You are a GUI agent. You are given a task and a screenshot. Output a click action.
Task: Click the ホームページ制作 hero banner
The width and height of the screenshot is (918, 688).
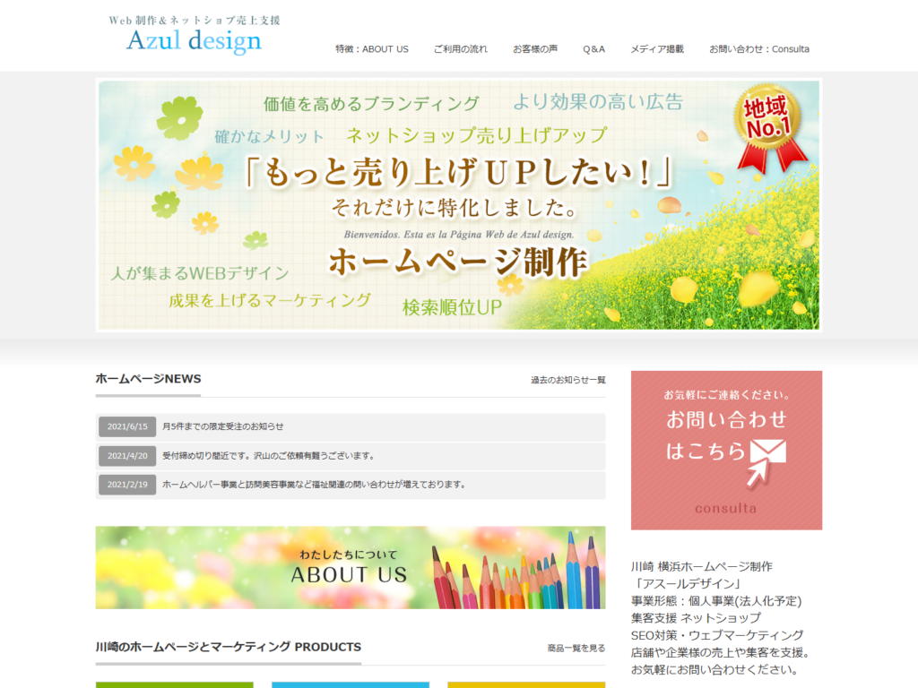coord(458,262)
